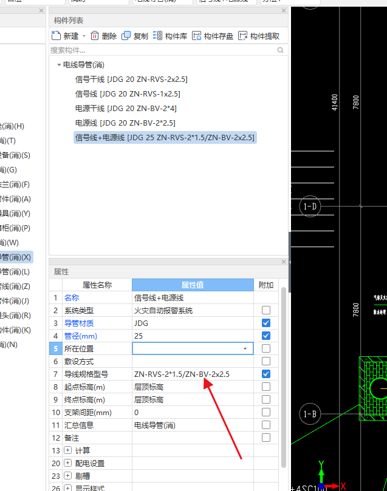Close the 构件列表 panel

pyautogui.click(x=284, y=11)
